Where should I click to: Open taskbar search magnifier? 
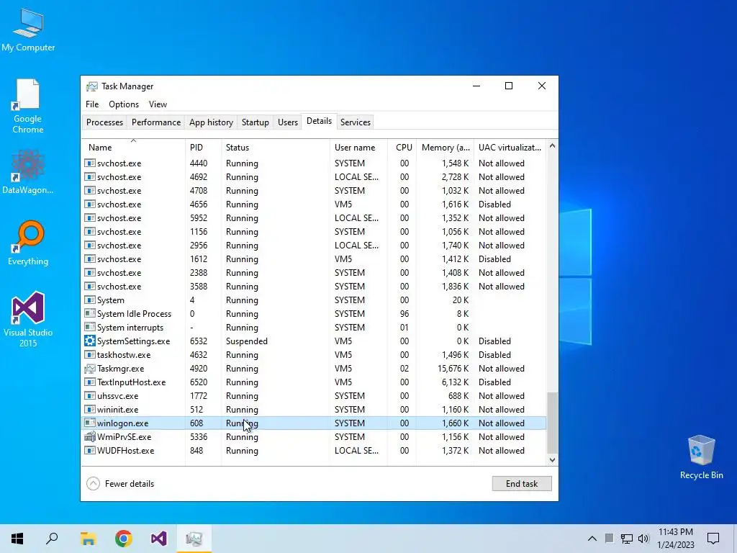[52, 539]
